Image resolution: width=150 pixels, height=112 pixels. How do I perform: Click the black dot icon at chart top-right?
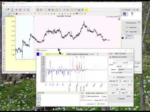pos(119,19)
